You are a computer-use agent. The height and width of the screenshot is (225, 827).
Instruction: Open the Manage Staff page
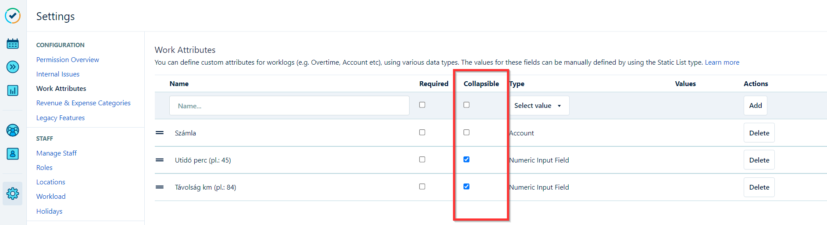point(57,153)
